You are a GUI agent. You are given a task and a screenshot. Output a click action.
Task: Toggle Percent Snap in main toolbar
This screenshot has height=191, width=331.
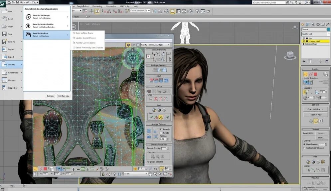[115, 11]
